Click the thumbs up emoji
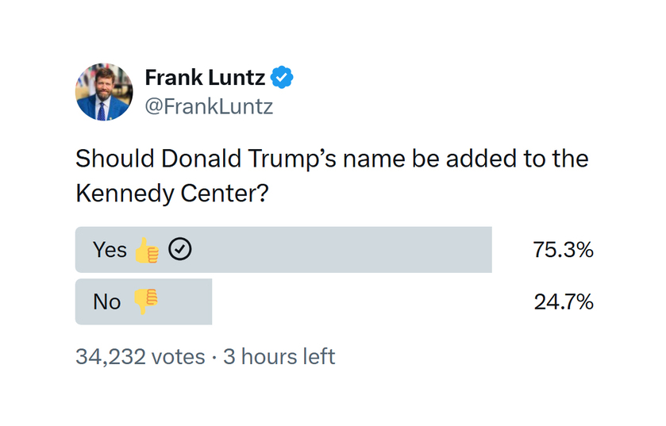The height and width of the screenshot is (426, 666). (x=147, y=251)
